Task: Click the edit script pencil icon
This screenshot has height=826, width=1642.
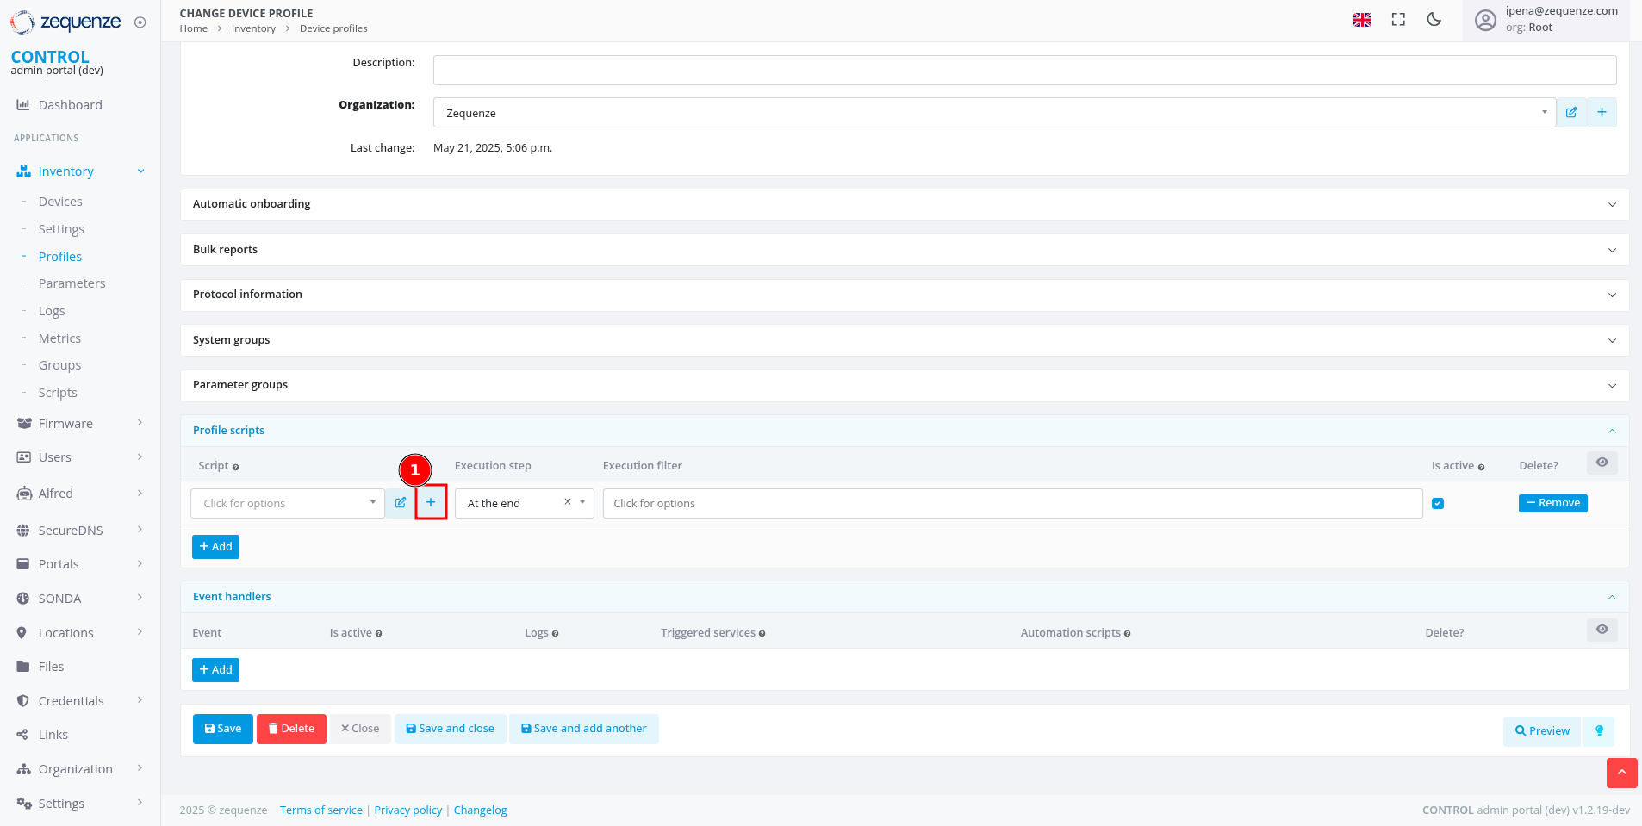Action: 400,503
